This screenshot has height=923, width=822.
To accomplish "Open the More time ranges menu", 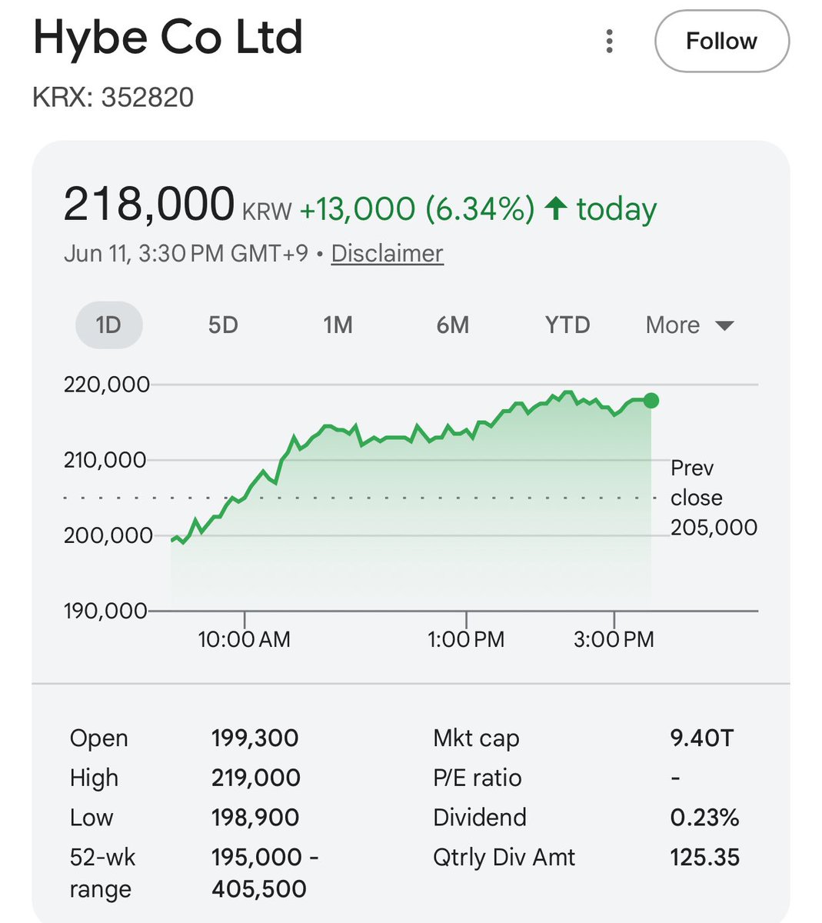I will [690, 325].
